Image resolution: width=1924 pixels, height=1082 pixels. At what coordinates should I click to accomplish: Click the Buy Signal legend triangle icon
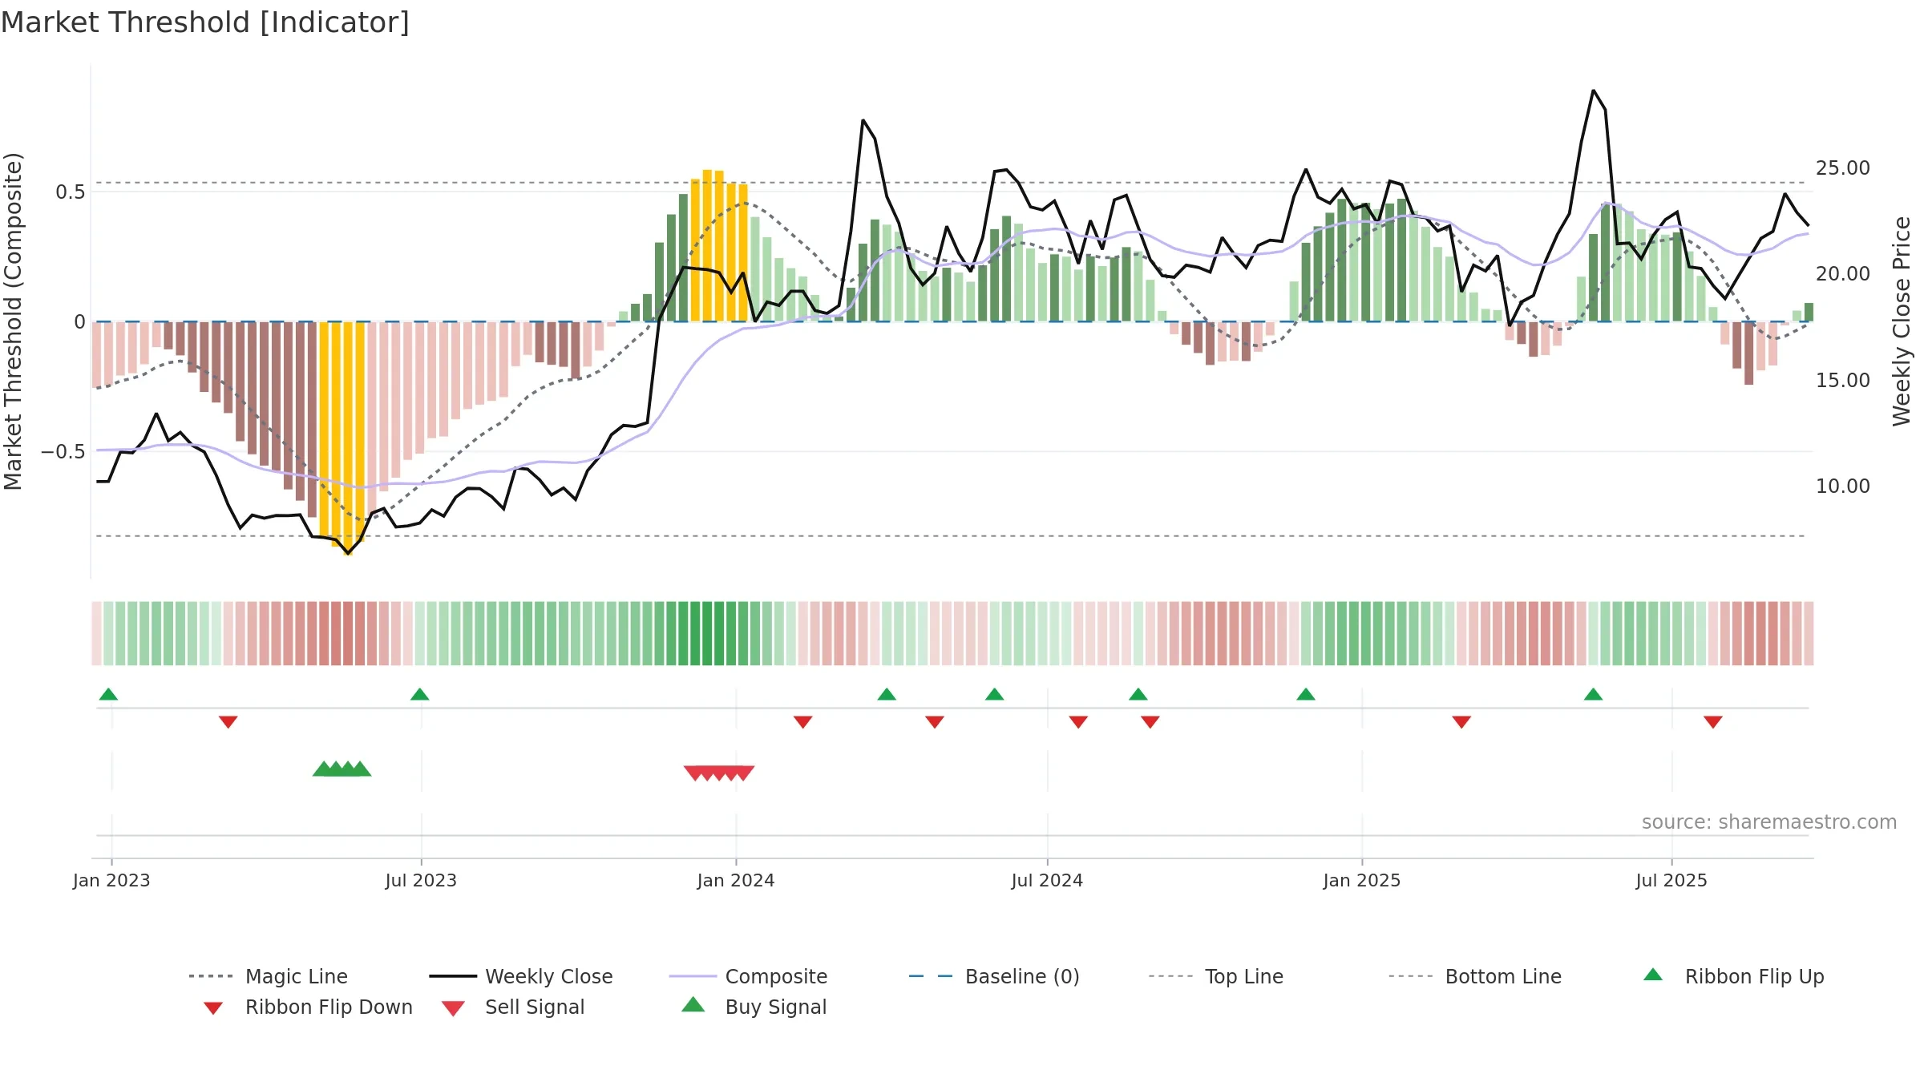[x=693, y=1004]
